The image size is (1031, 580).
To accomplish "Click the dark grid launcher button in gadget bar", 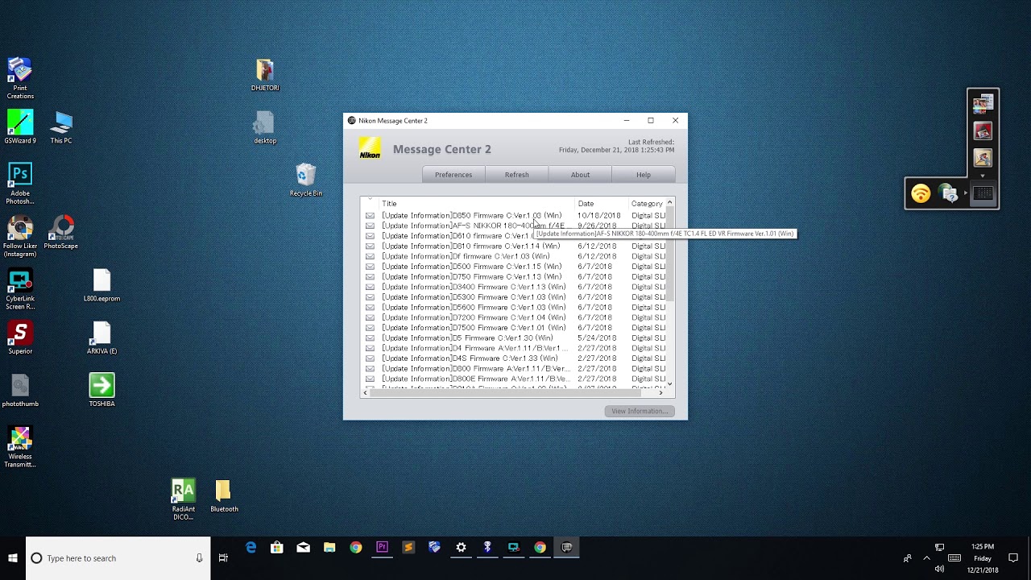I will click(x=983, y=193).
